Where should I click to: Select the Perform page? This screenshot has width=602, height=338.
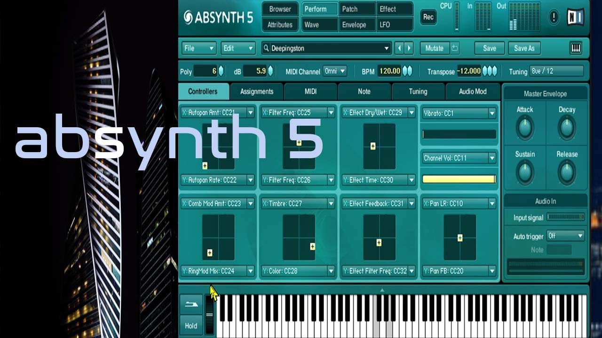[x=320, y=9]
